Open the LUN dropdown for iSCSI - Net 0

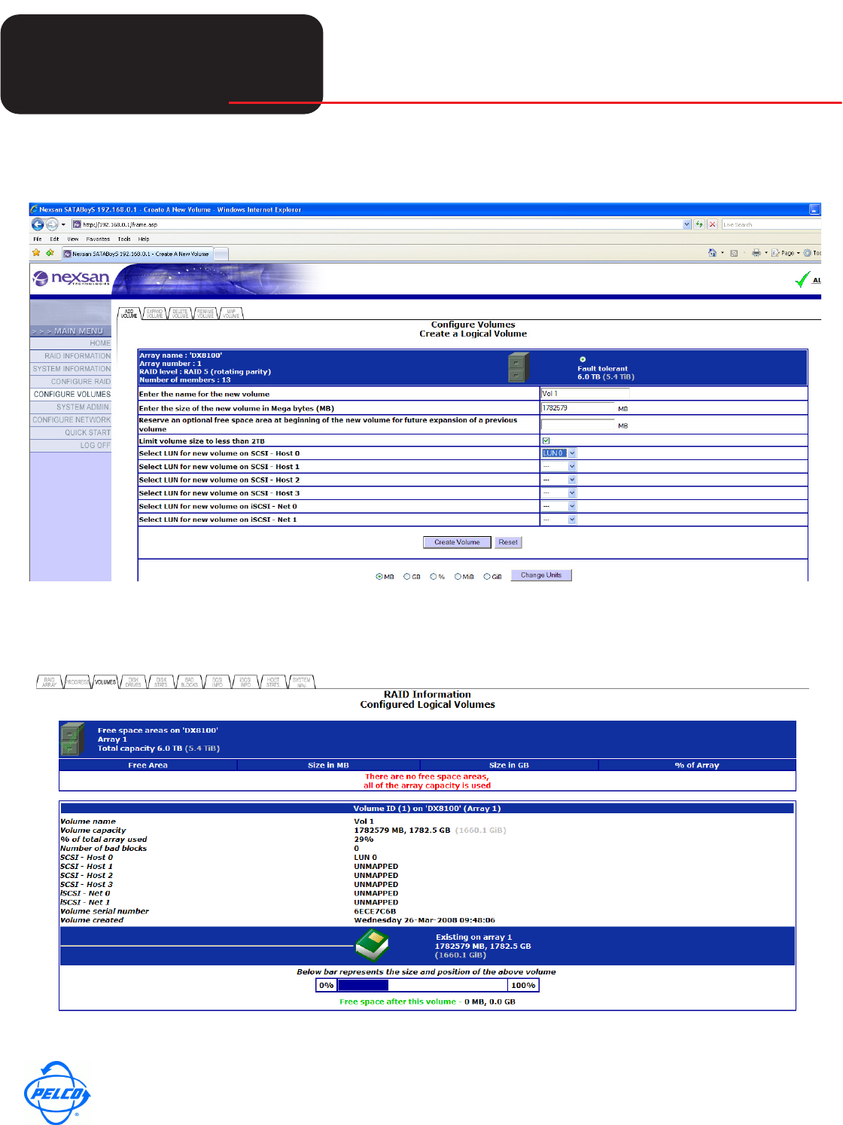coord(559,506)
